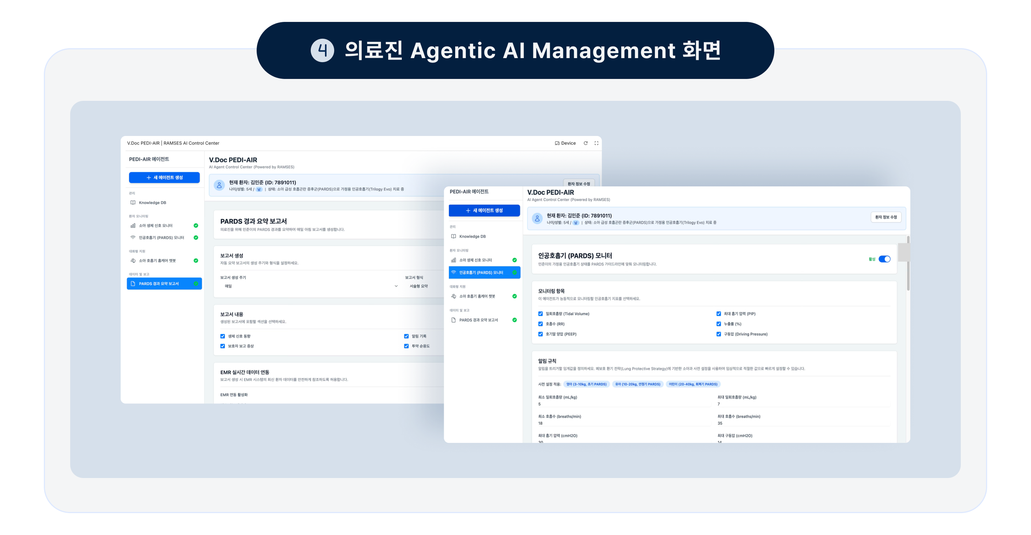
Task: Click the 최소 일회호흡량 input field
Action: click(x=624, y=404)
